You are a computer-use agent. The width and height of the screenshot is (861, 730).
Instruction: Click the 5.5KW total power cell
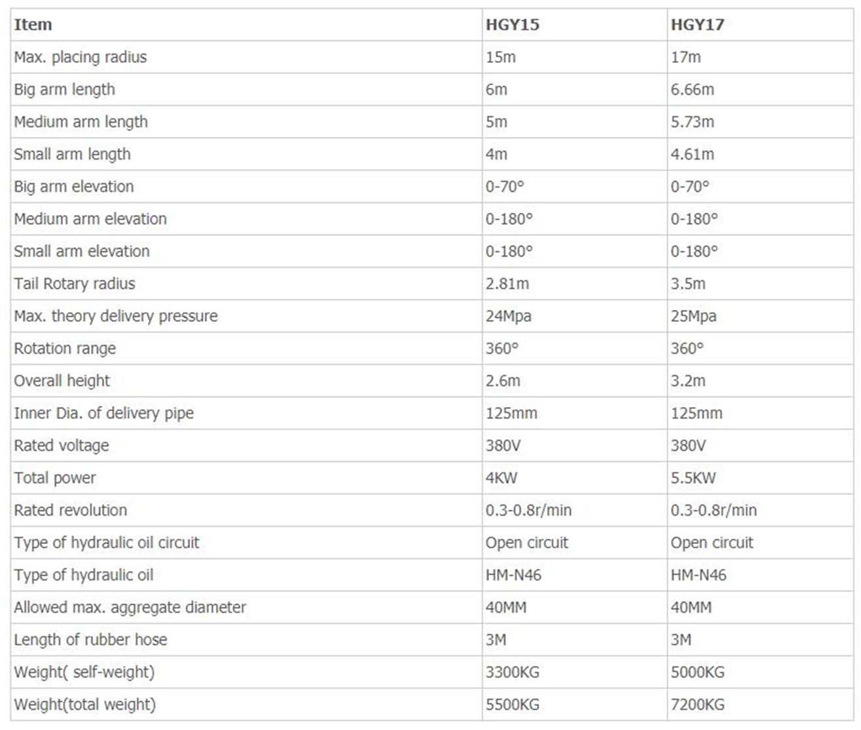pyautogui.click(x=693, y=478)
